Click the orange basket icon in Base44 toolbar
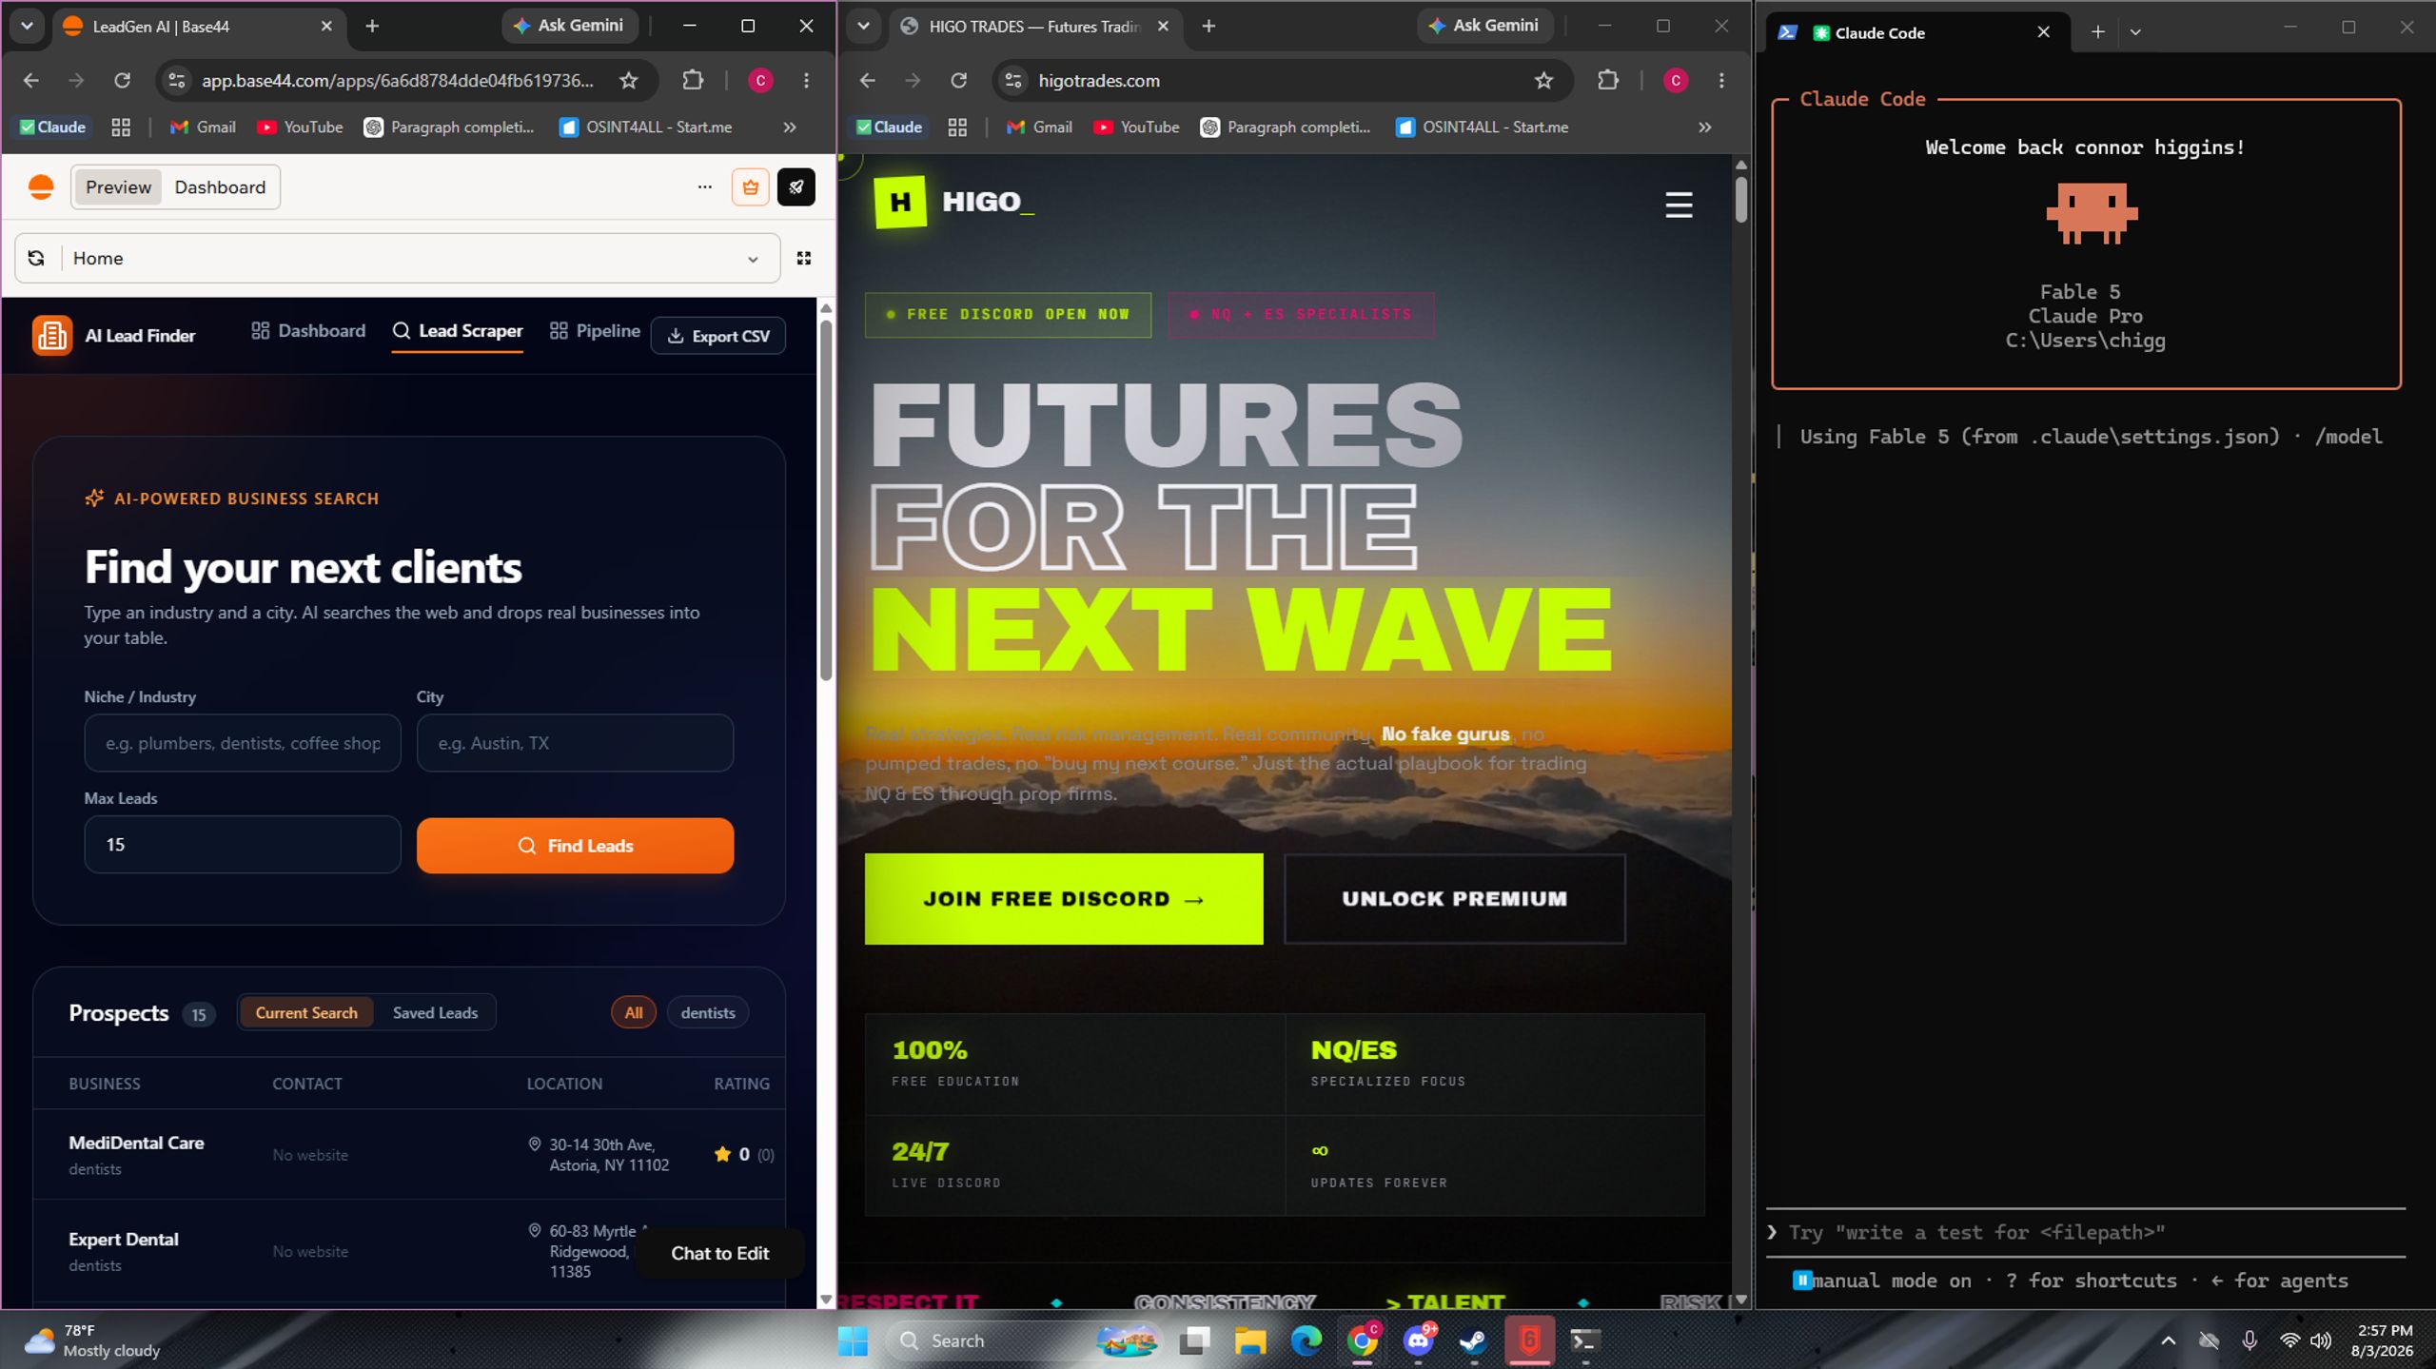2436x1369 pixels. point(750,187)
